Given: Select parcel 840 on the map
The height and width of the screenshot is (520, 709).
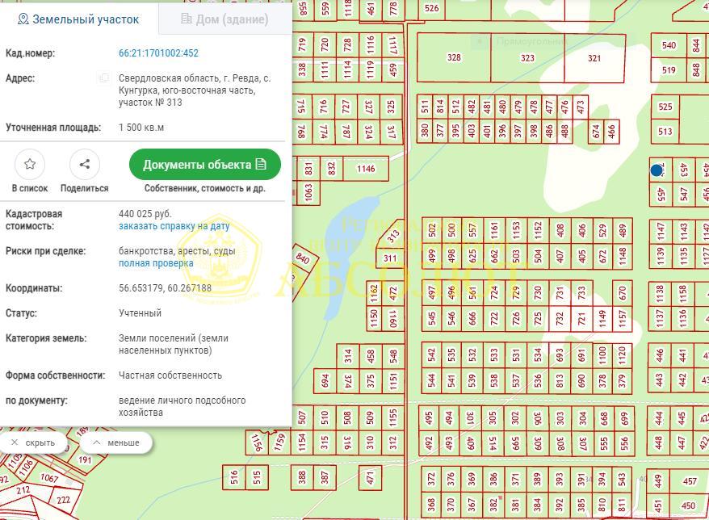Looking at the screenshot, I should (303, 258).
